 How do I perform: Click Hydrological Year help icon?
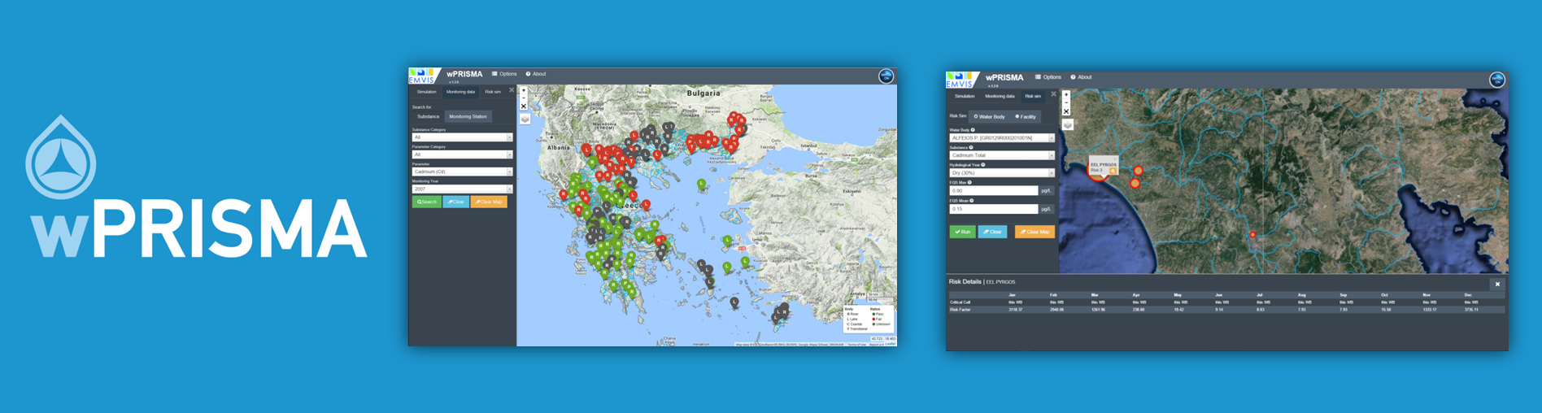tap(983, 165)
